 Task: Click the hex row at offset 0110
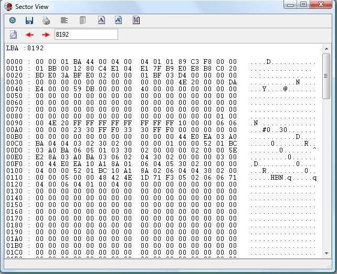(x=121, y=178)
